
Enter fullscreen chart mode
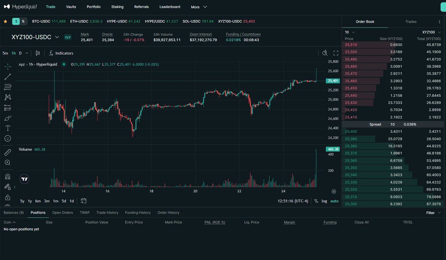(336, 53)
